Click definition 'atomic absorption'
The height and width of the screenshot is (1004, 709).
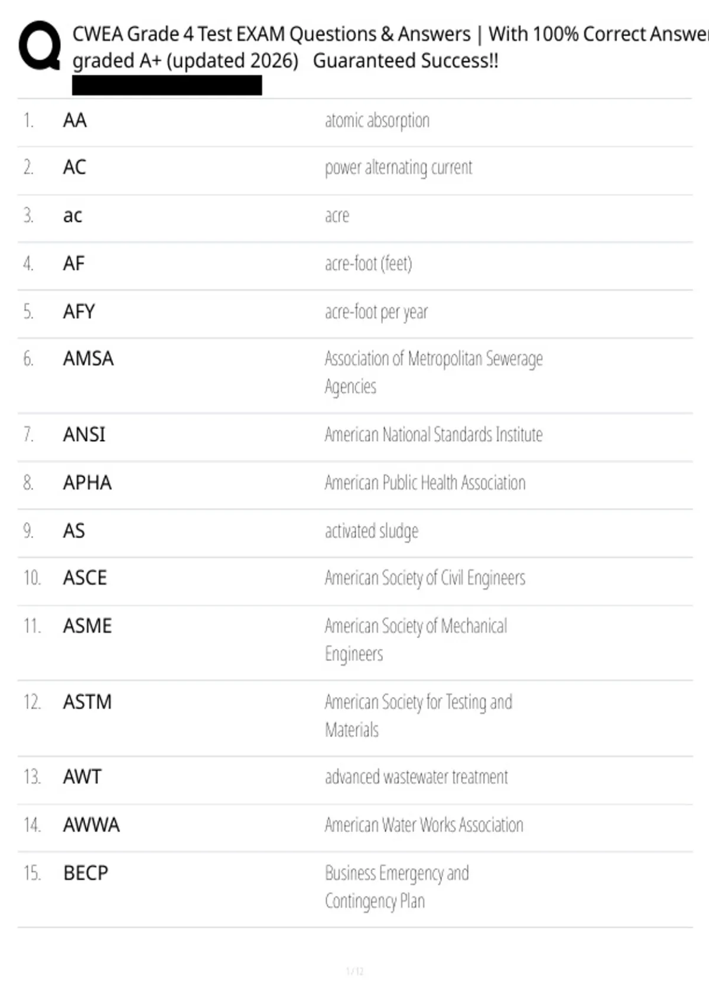(377, 120)
